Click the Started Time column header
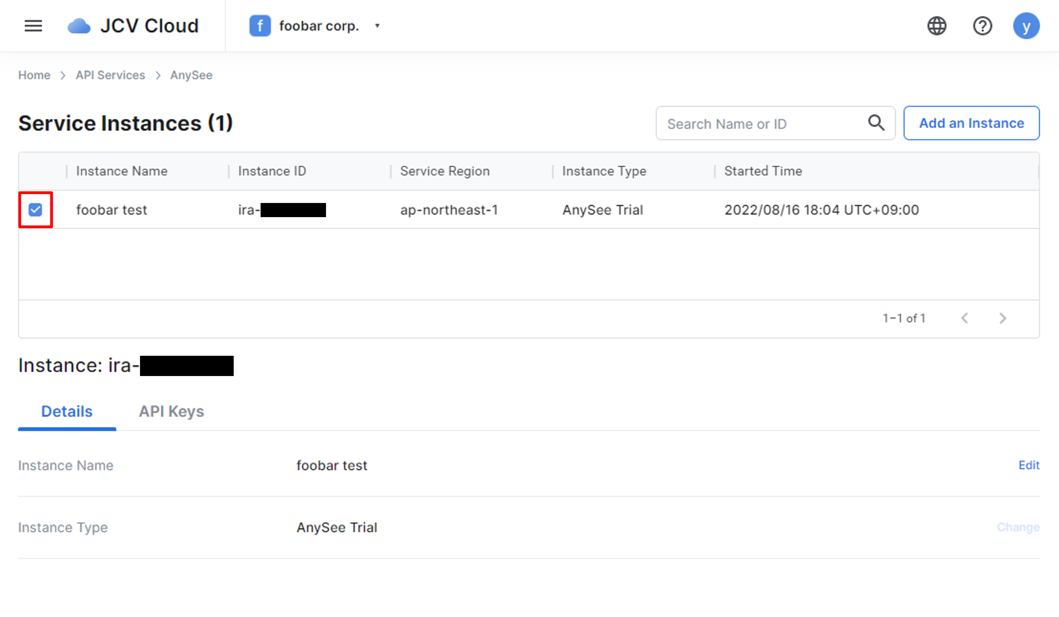1059x617 pixels. tap(763, 171)
